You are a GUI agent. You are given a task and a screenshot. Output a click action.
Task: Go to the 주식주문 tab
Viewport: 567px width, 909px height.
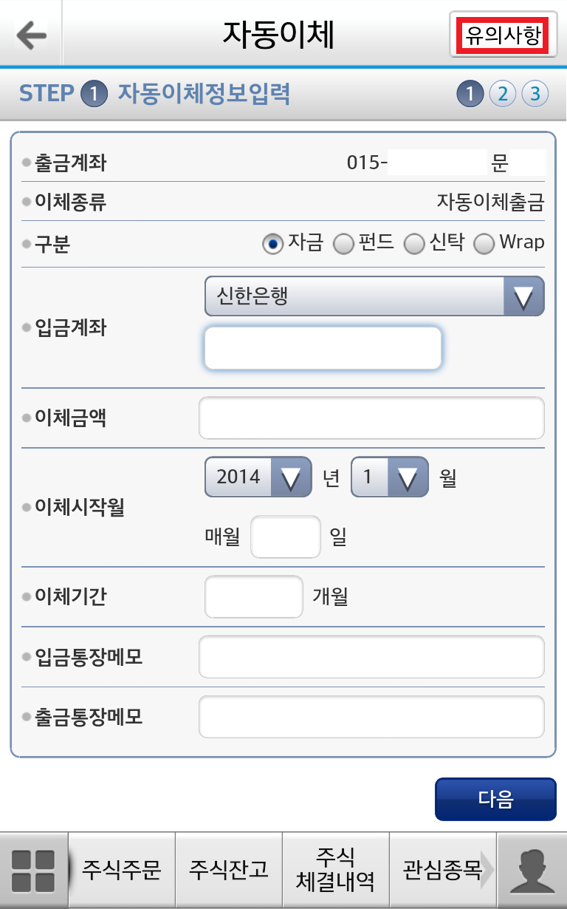[x=121, y=871]
